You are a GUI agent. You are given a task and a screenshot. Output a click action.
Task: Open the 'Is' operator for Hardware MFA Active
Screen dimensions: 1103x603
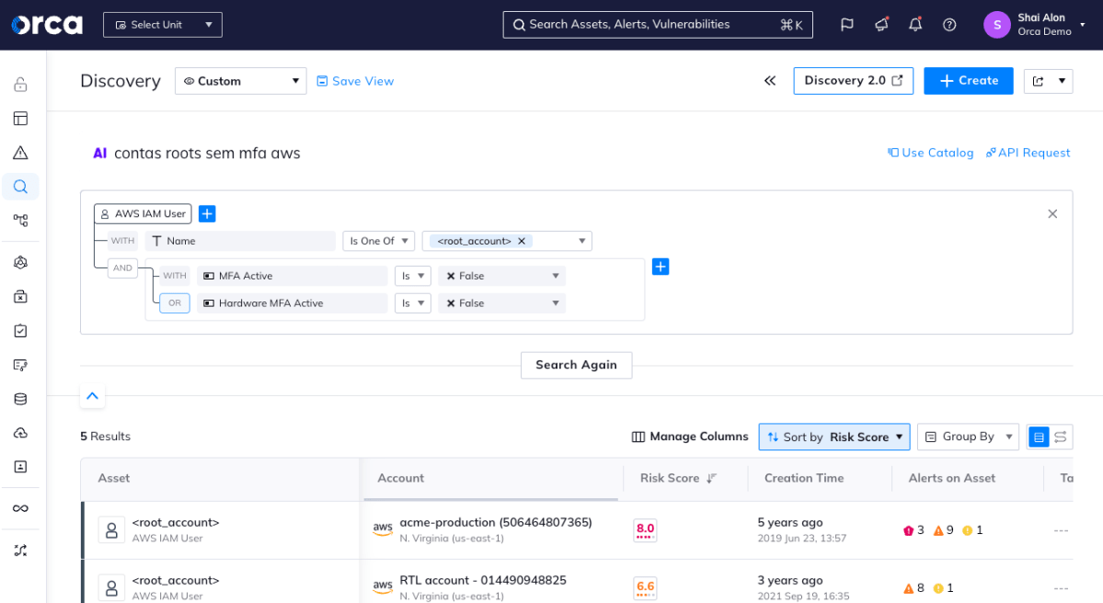[412, 303]
